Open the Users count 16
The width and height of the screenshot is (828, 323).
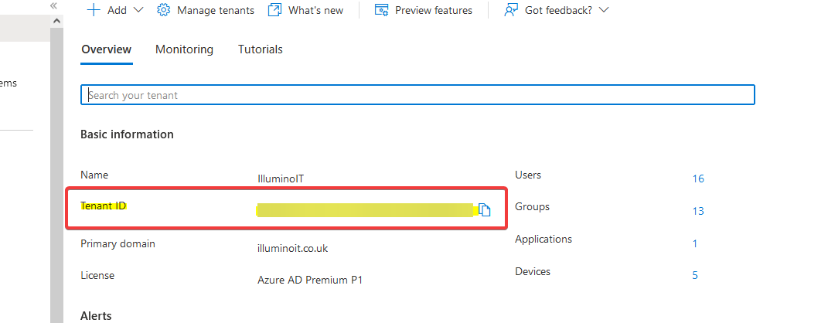pos(698,179)
